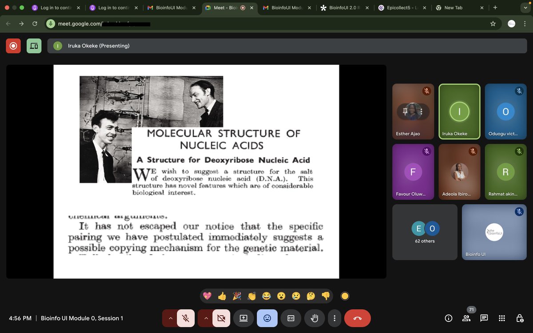Open meeting details info panel
Viewport: 533px width, 333px height.
tap(448, 318)
